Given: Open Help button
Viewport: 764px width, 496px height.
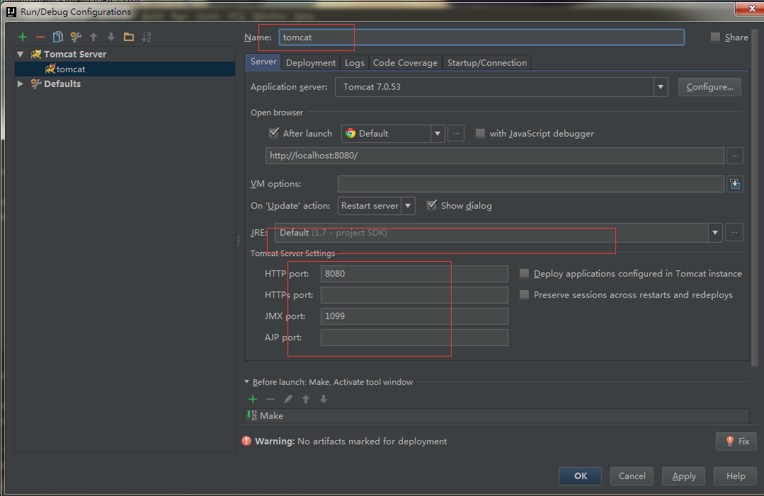Looking at the screenshot, I should [735, 476].
